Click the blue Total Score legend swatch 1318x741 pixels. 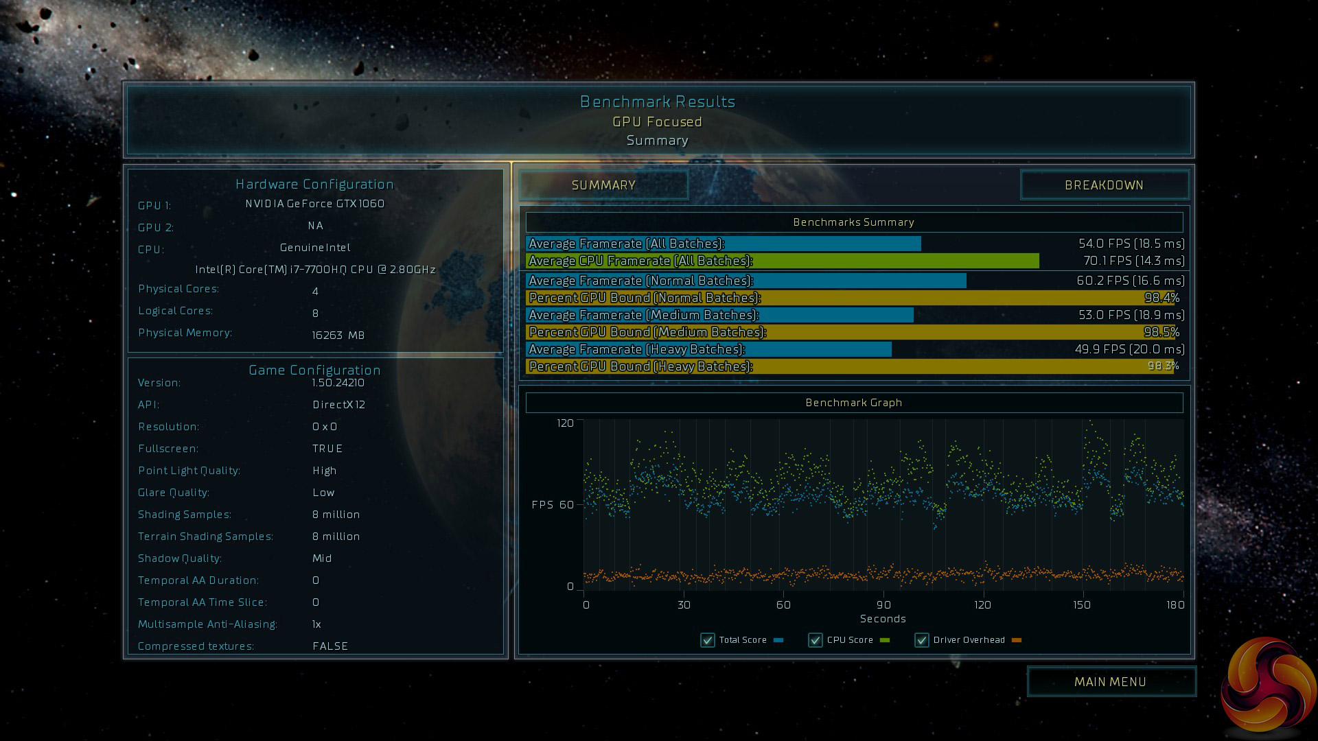pyautogui.click(x=778, y=640)
